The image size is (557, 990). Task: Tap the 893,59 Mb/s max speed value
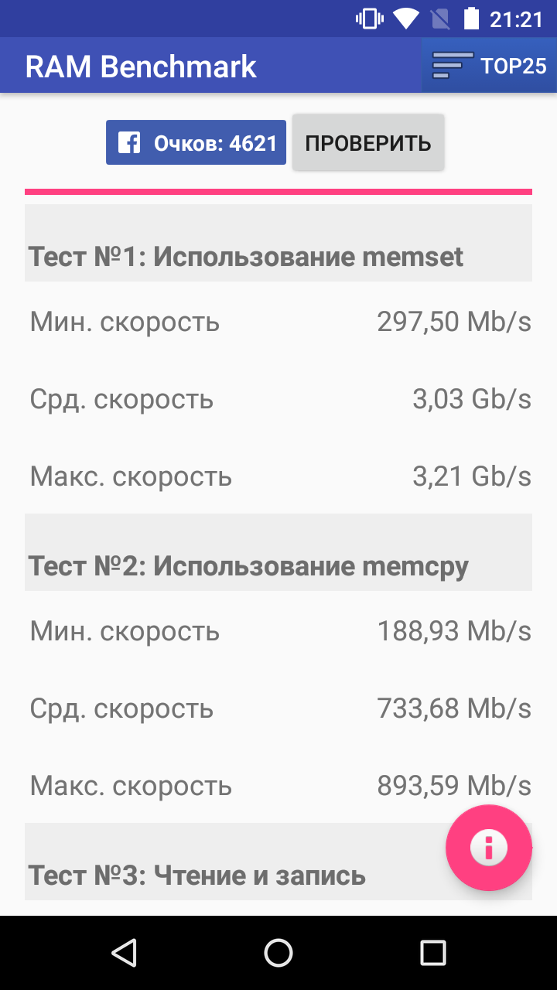pyautogui.click(x=454, y=786)
